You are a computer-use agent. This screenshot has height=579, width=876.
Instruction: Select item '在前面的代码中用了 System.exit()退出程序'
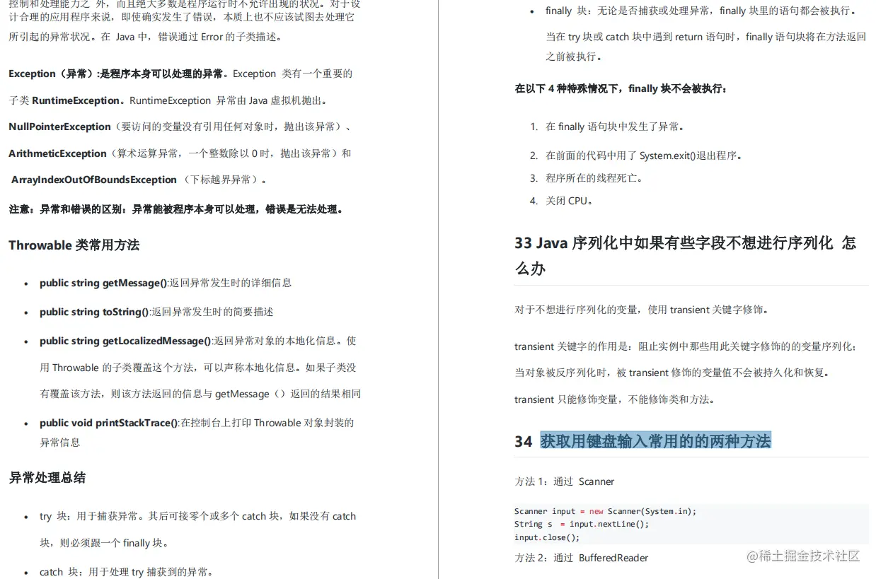[633, 156]
